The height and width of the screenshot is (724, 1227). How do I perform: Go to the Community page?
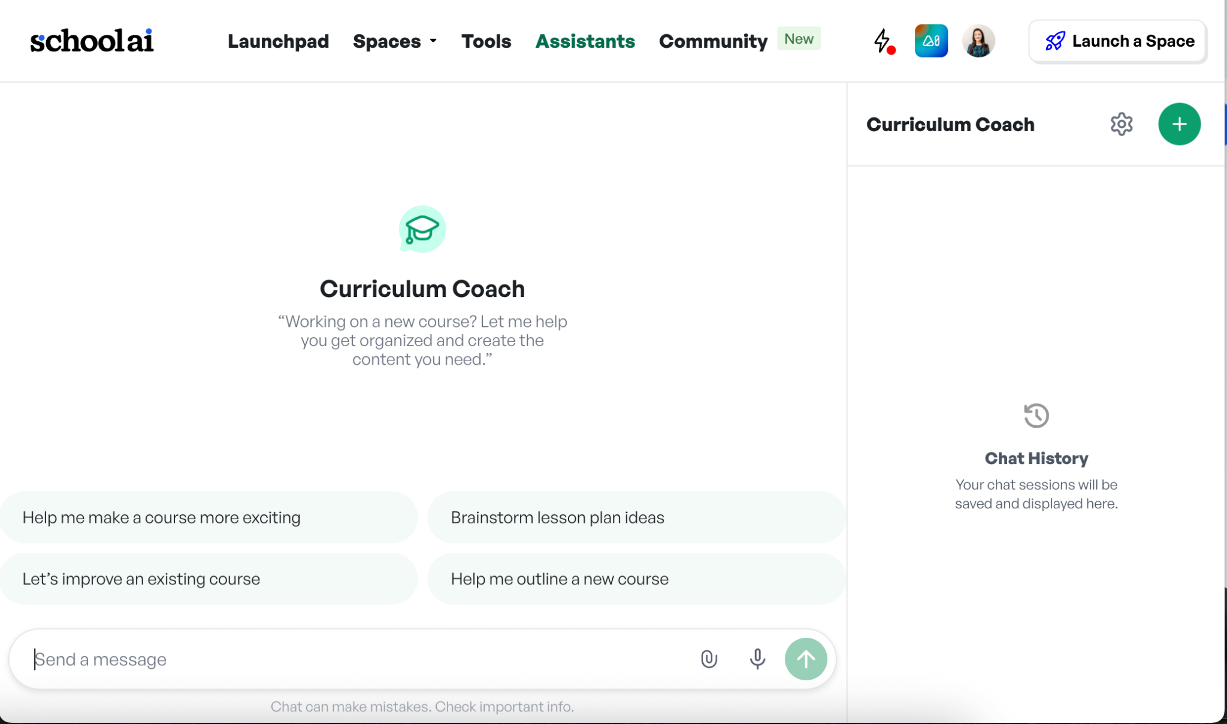(x=712, y=41)
